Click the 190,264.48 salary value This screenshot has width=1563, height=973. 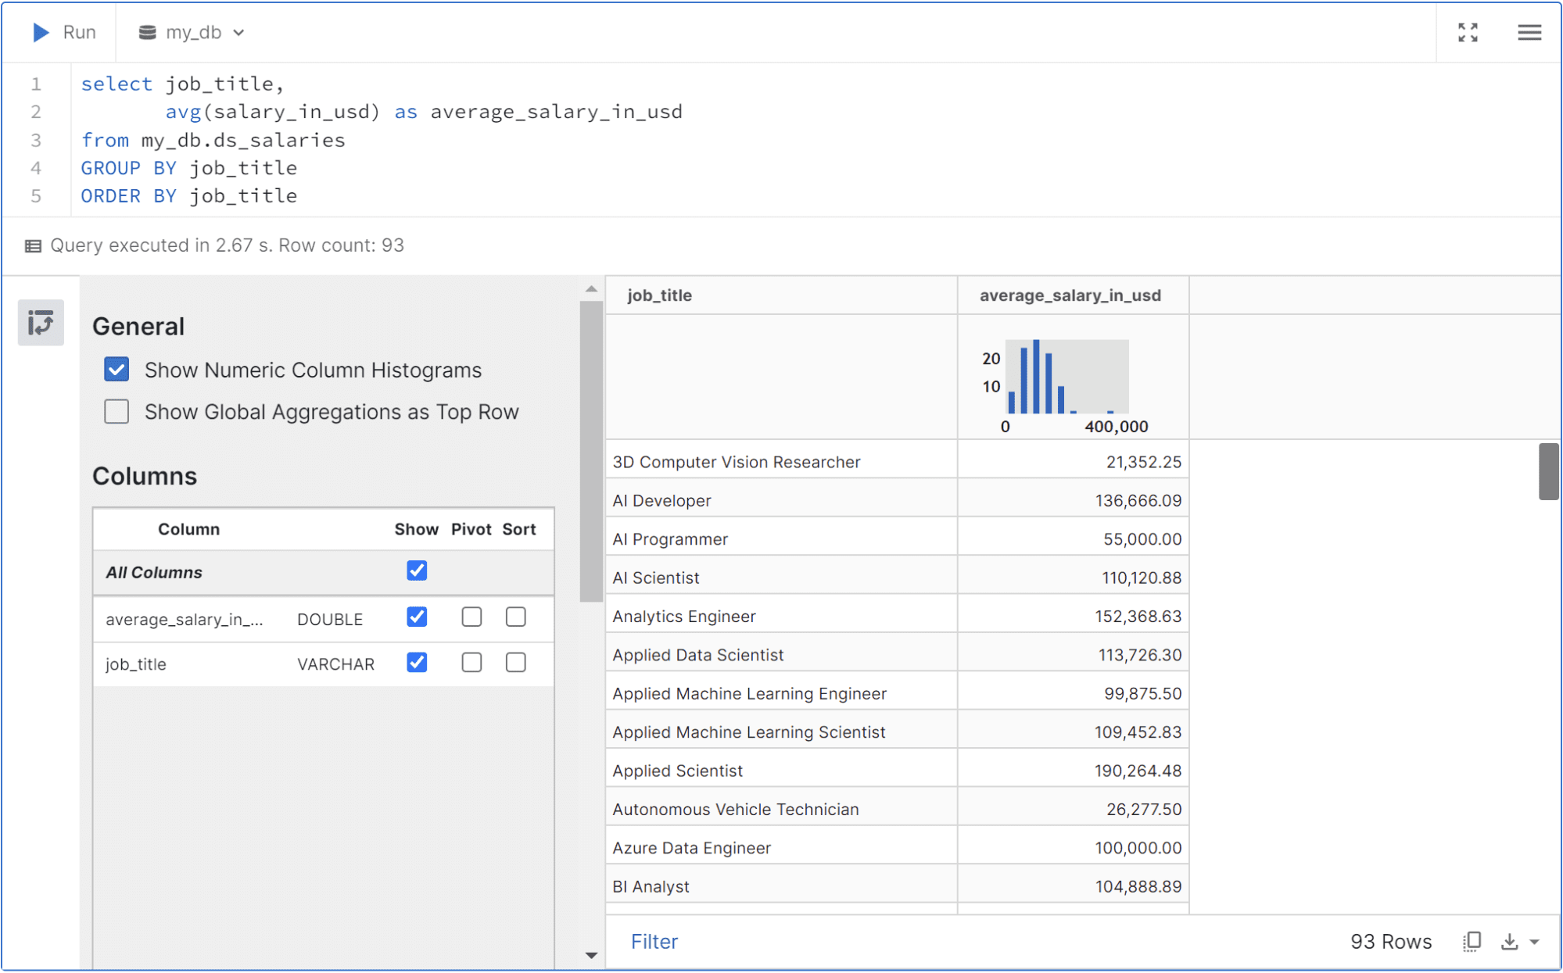[x=1138, y=771]
